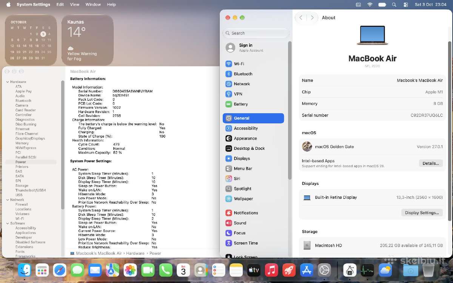Collapse the Software section in System Information
The image size is (453, 283).
[x=7, y=223]
